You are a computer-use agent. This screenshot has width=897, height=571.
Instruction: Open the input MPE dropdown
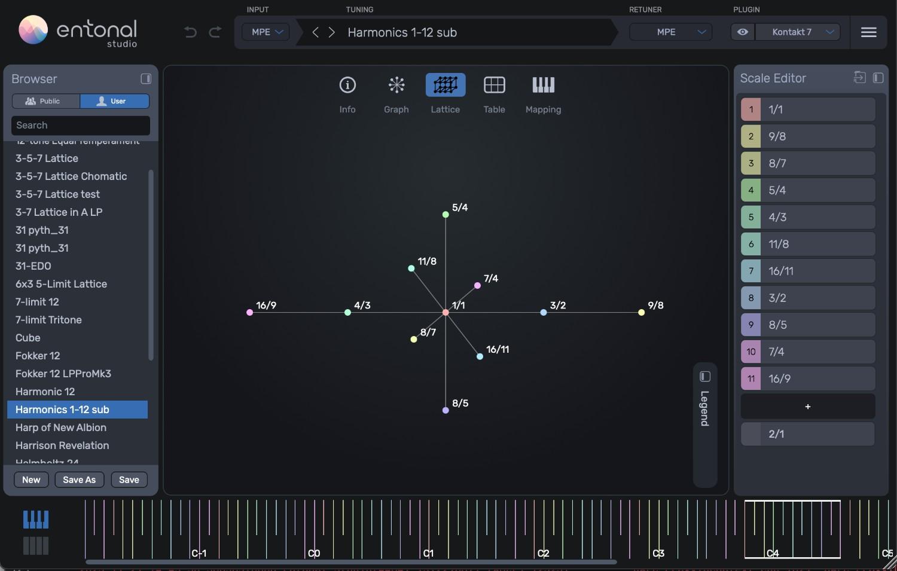tap(265, 32)
